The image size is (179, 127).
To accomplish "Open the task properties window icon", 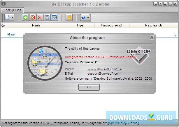I will [x=55, y=17].
